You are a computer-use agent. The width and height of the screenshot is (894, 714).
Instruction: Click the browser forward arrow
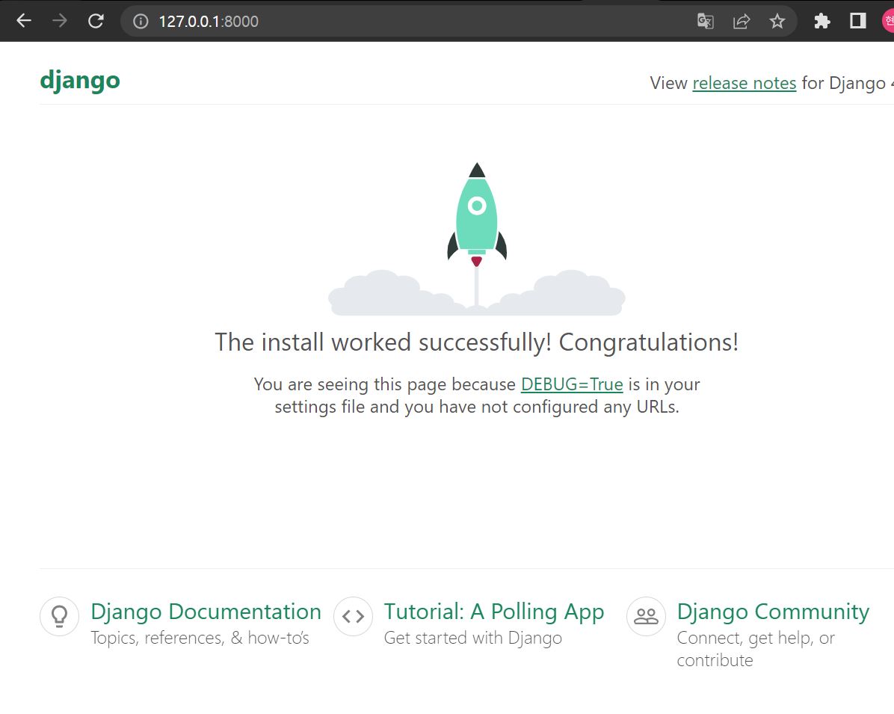pos(59,21)
